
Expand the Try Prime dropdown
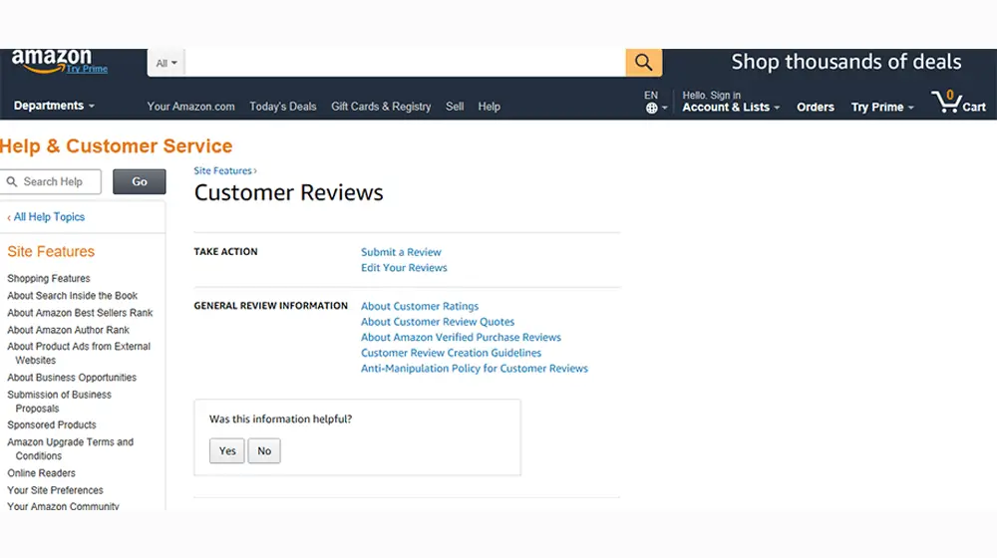coord(882,108)
